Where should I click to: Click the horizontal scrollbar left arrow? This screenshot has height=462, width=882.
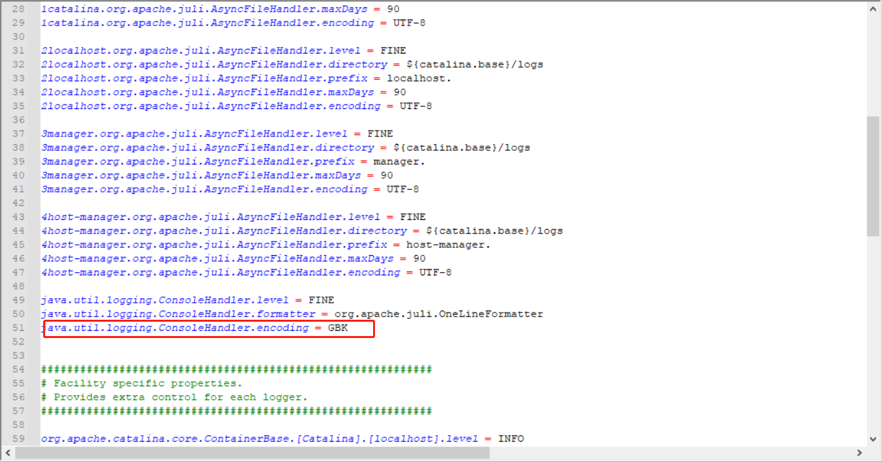pos(8,452)
